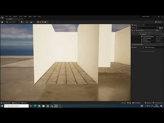Select SkyLight in the Outliner
164x123 pixels.
point(145,40)
